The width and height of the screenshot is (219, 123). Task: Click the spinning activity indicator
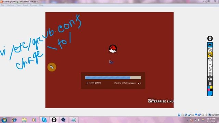pyautogui.click(x=139, y=83)
